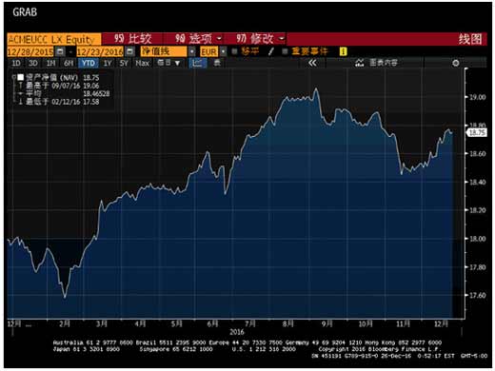Click the yellow info icon
The width and height of the screenshot is (495, 371).
point(343,51)
